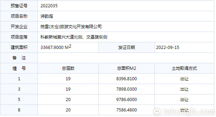216x117 pixels.
Task: Click the 总面积M2 column header
Action: 127,68
